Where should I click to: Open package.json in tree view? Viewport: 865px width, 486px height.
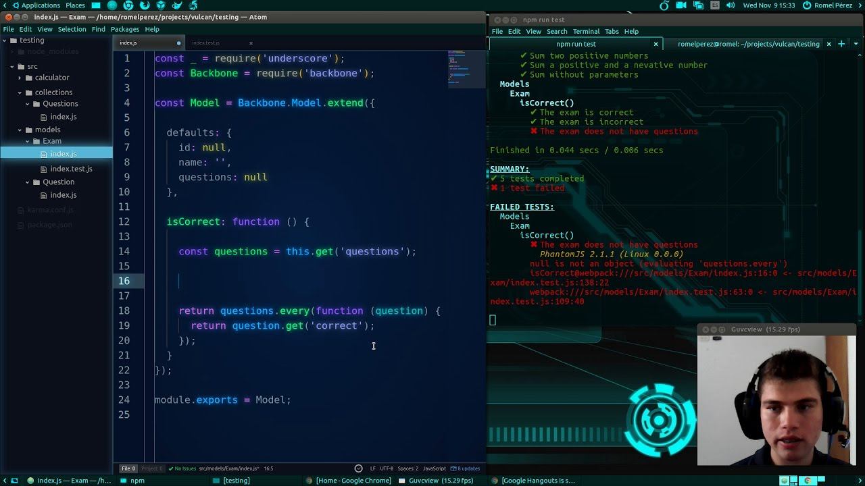(x=49, y=225)
